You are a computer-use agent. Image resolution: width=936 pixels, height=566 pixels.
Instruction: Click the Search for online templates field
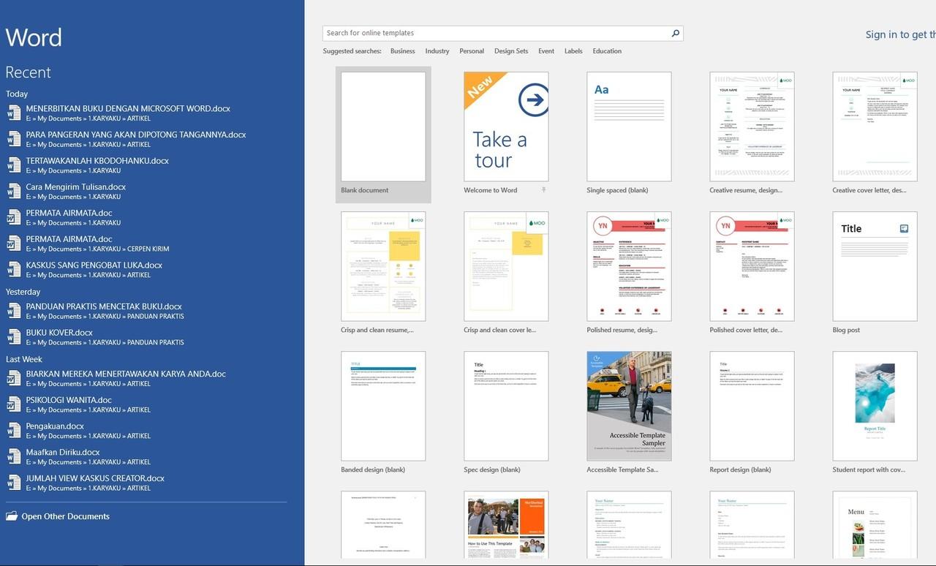(x=503, y=33)
